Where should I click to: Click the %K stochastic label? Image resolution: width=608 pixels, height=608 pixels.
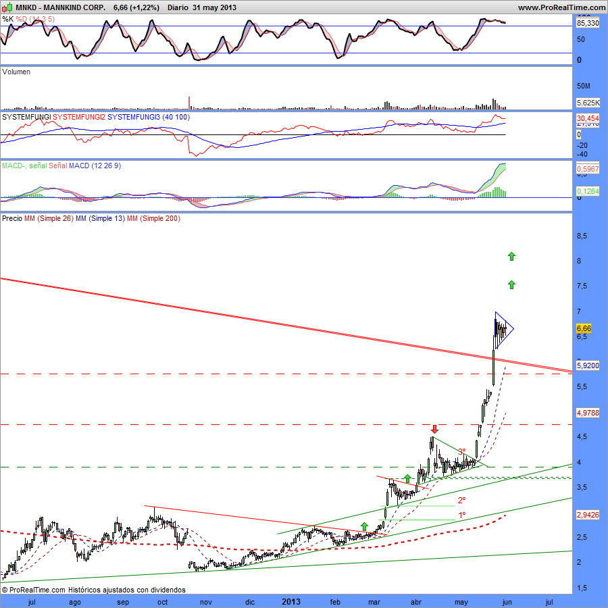(7, 19)
